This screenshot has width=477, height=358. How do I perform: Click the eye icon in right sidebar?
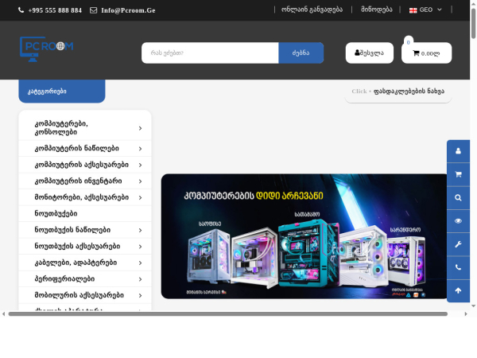pyautogui.click(x=458, y=221)
